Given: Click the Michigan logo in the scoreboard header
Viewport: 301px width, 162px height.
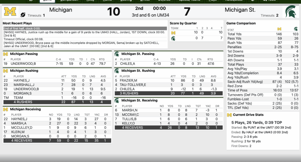Looking at the screenshot, I should [x=10, y=11].
